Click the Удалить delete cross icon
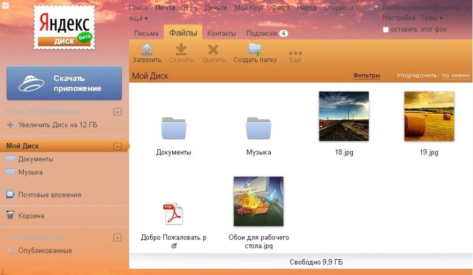This screenshot has width=473, height=275. (213, 50)
